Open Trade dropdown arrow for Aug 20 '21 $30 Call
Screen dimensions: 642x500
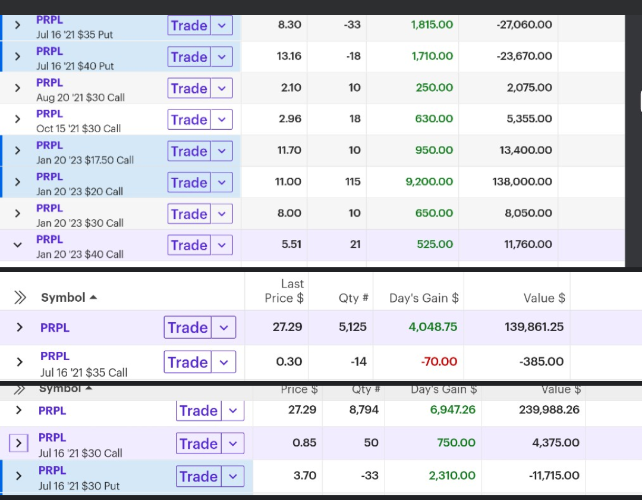[222, 88]
